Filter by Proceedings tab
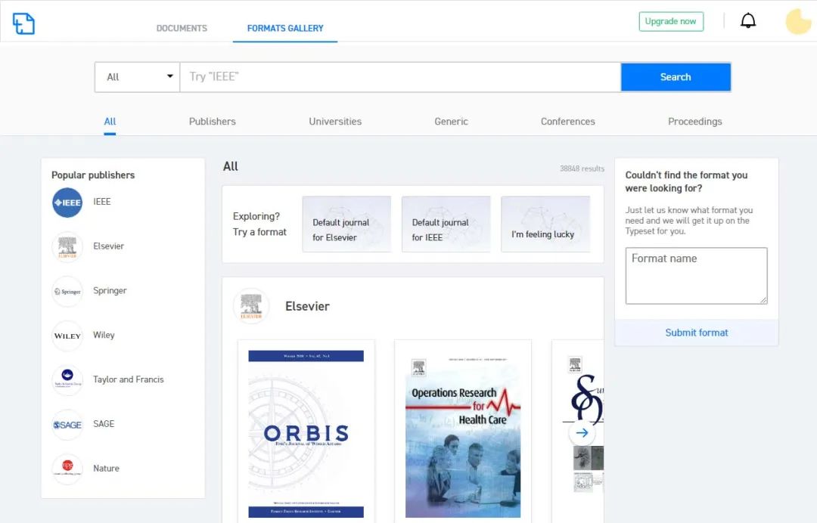The height and width of the screenshot is (523, 817). click(x=695, y=121)
